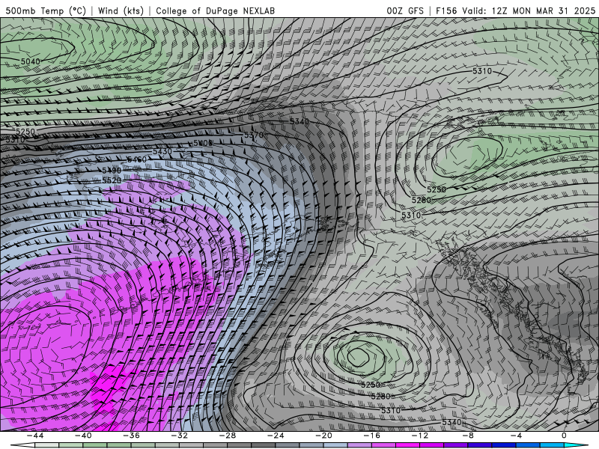Click the −12 colorbar label
Viewport: 599px width, 449px height.
pos(420,436)
